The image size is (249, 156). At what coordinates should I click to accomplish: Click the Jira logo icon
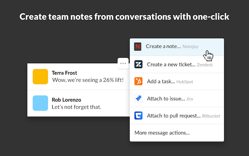(x=138, y=98)
